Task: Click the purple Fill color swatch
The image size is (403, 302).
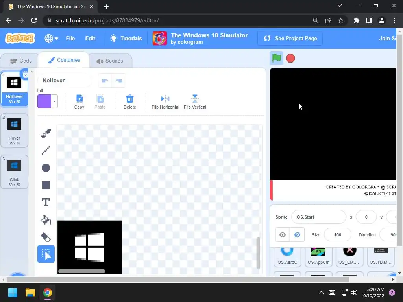Action: [x=44, y=101]
